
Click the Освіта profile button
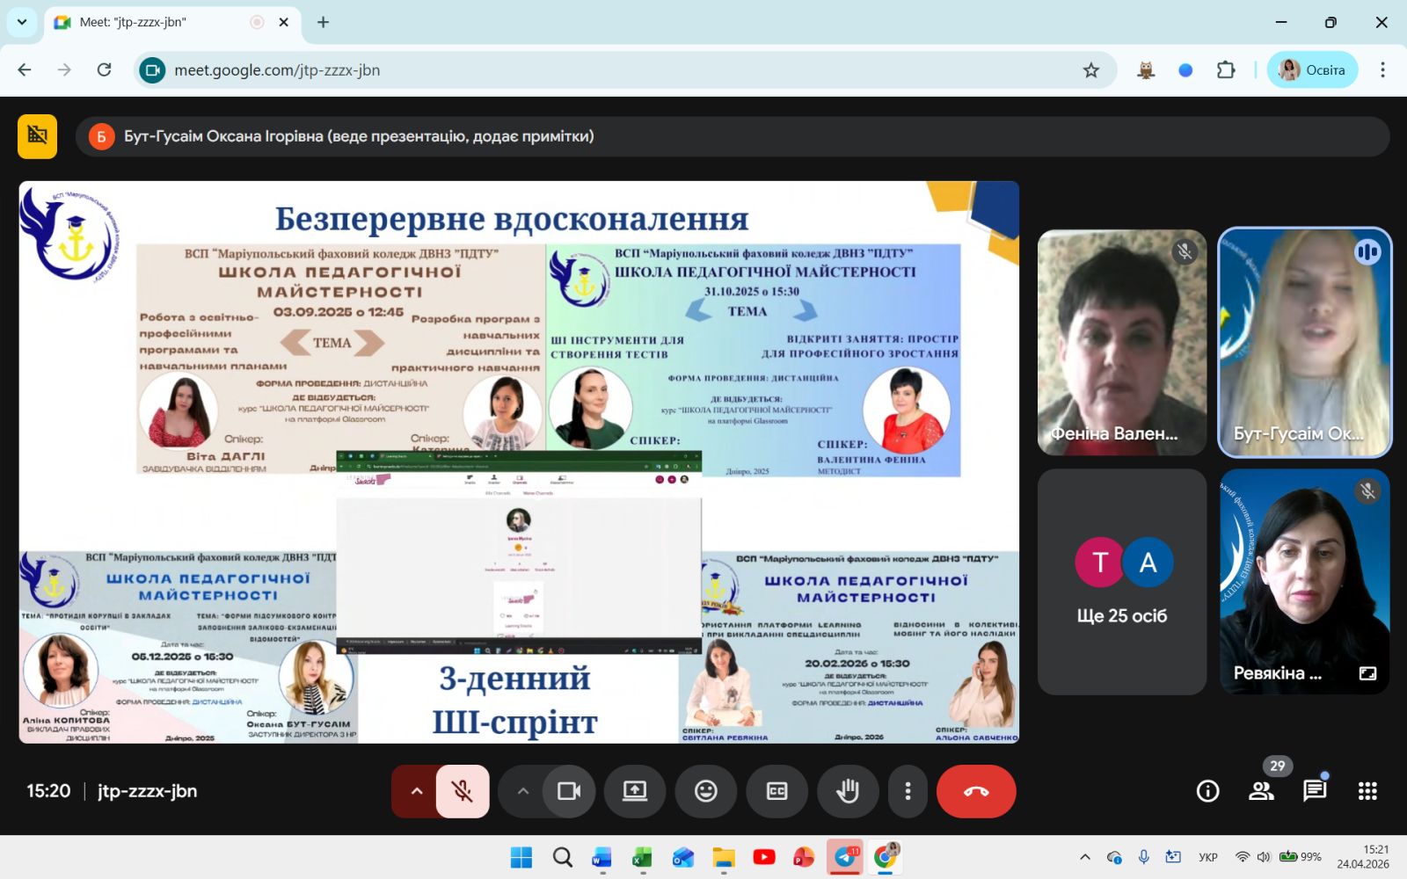point(1312,70)
